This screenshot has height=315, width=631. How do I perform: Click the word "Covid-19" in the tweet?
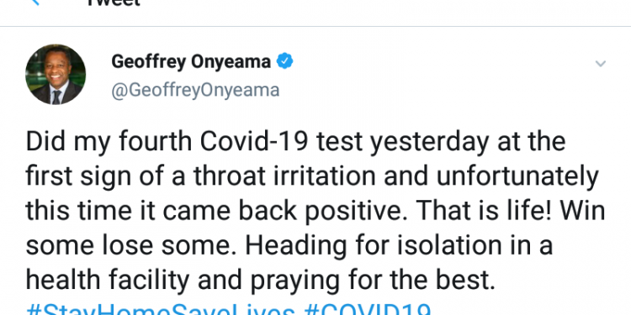click(255, 142)
